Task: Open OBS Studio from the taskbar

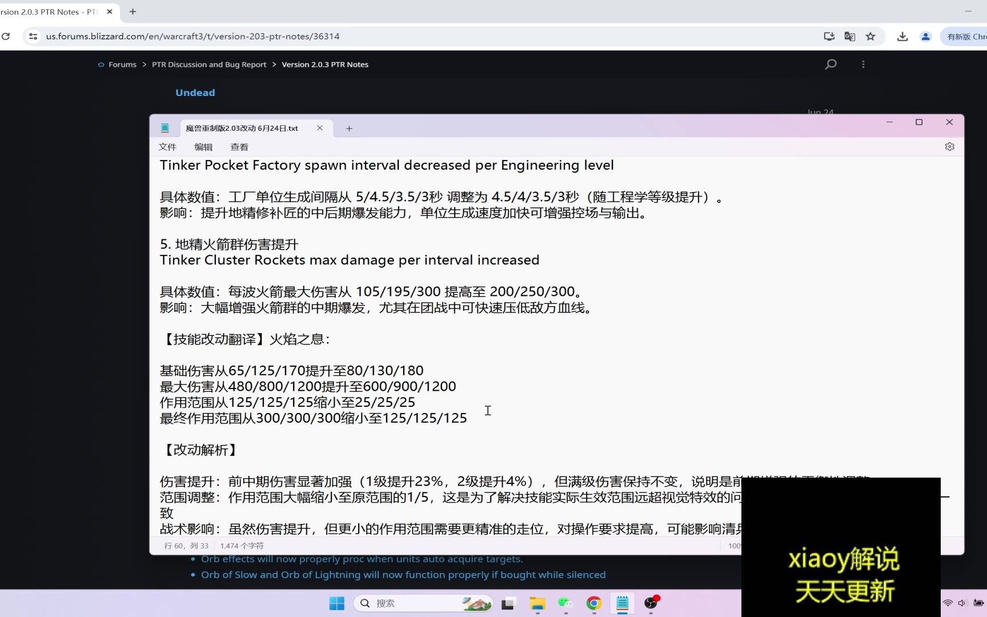Action: click(651, 603)
